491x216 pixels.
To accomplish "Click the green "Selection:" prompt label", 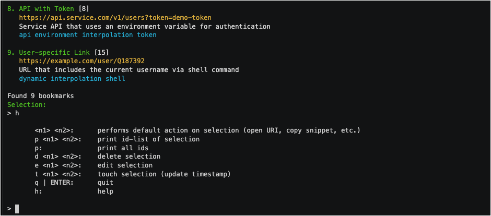I will pyautogui.click(x=27, y=105).
